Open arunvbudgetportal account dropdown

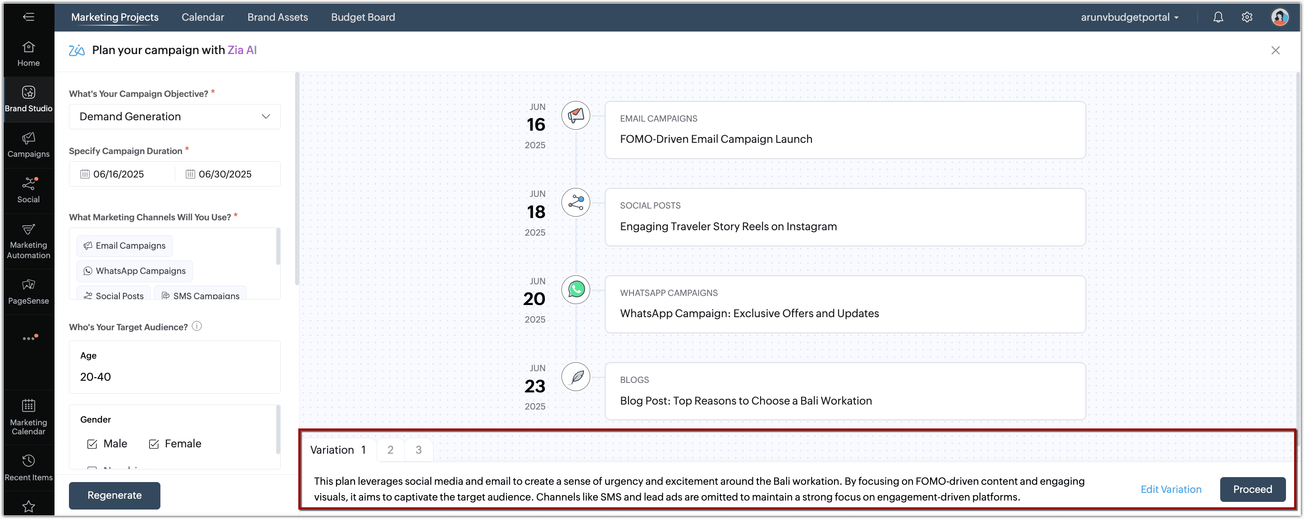click(1129, 17)
